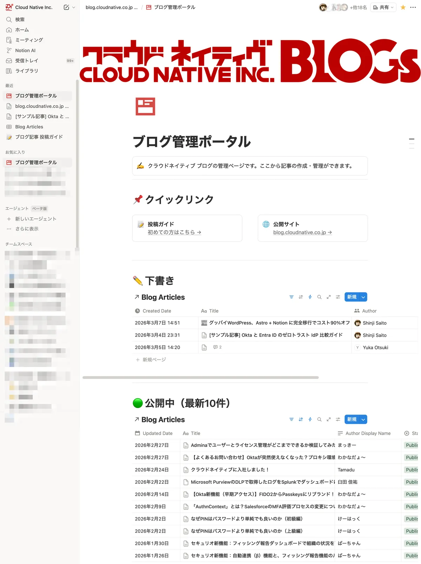Click page outline table-of-contents marker
Screen dimensions: 421x564
pyautogui.click(x=412, y=144)
